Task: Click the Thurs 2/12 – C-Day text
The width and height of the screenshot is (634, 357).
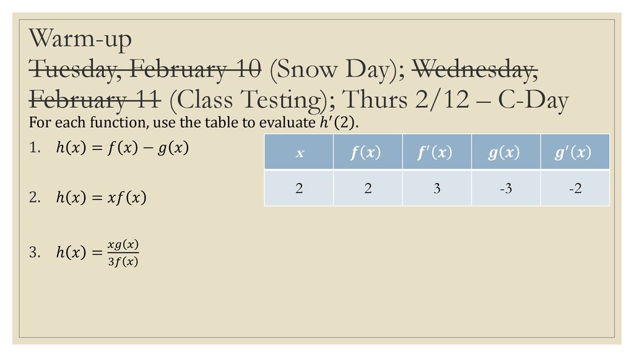Action: pos(455,100)
